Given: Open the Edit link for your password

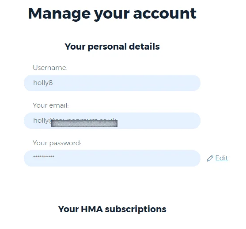Looking at the screenshot, I should pos(222,158).
